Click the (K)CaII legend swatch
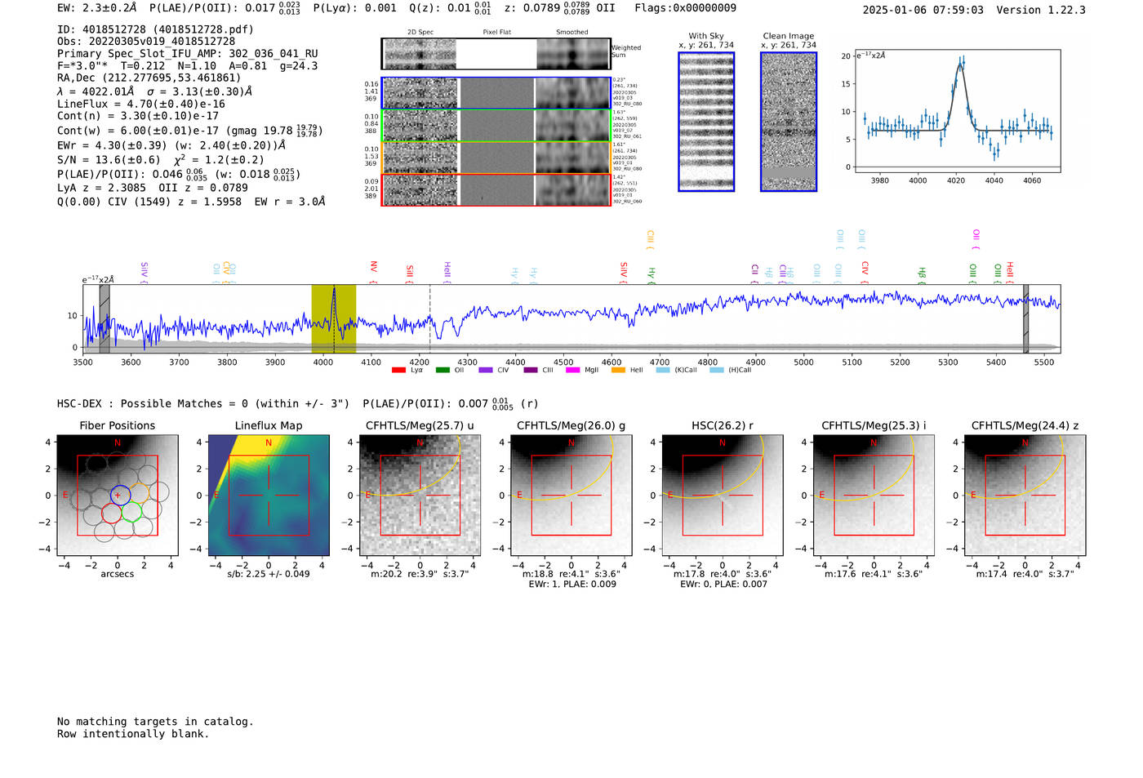Viewport: 1143px width, 778px height. tap(663, 370)
